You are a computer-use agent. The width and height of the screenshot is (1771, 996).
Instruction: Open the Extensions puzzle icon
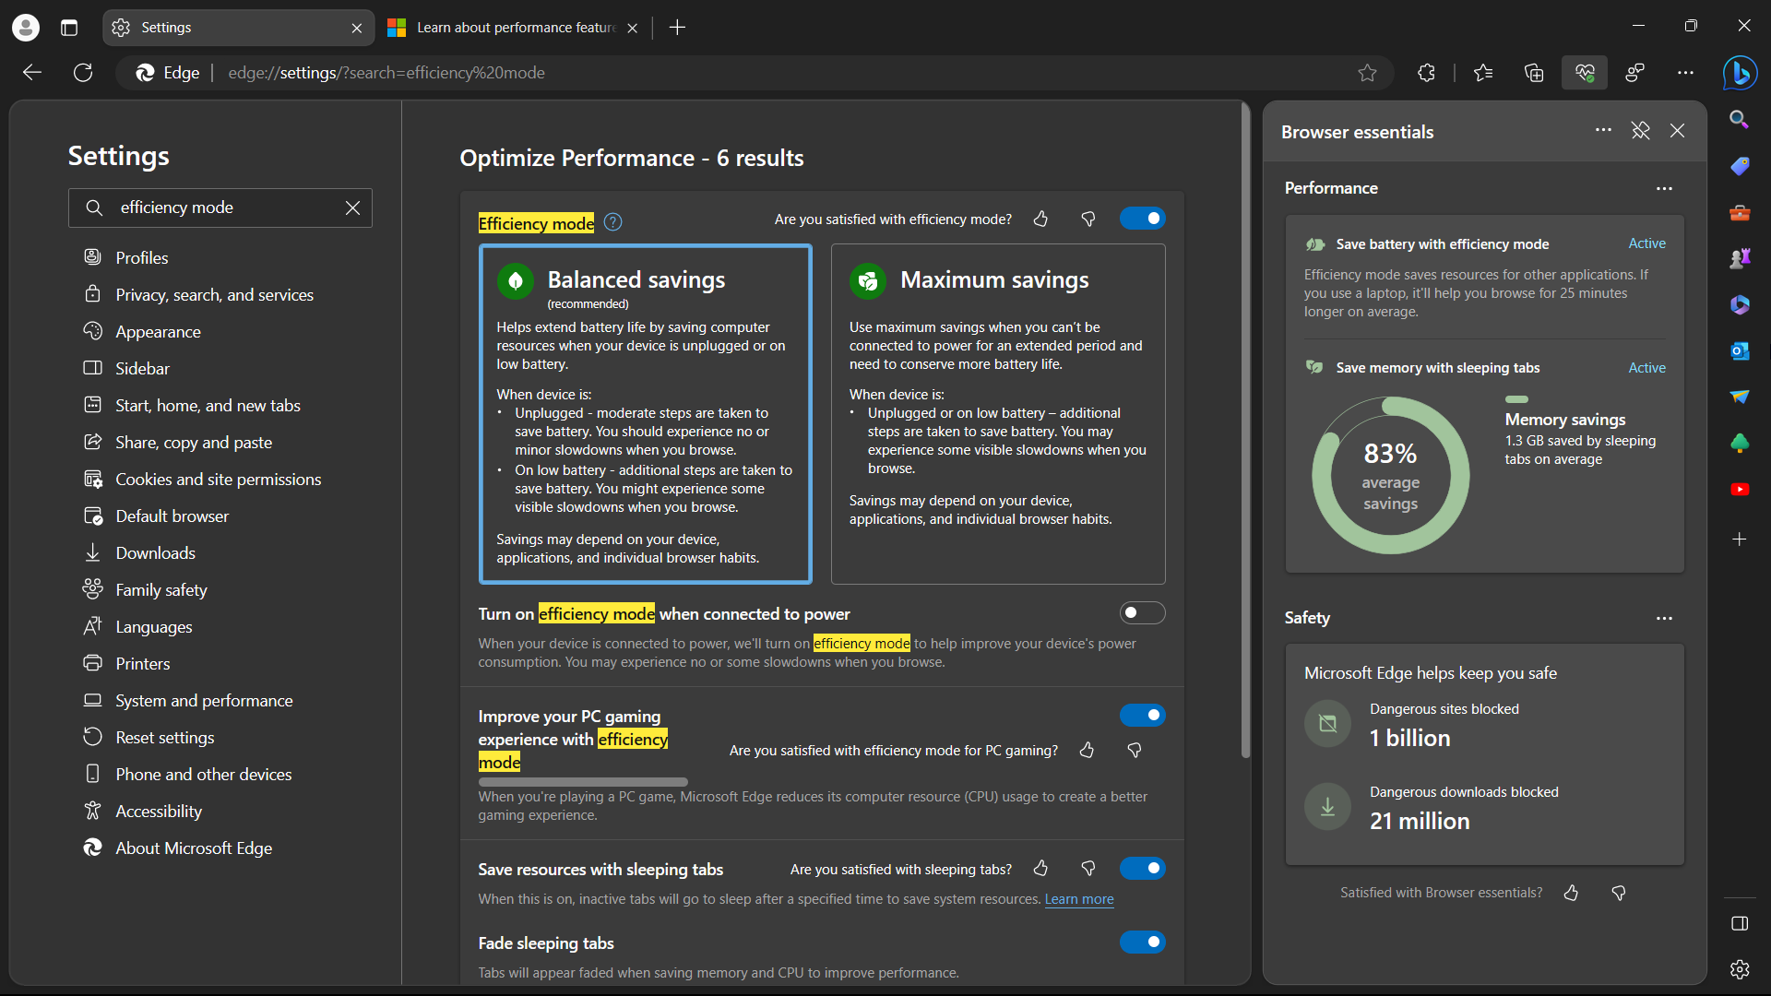point(1426,73)
